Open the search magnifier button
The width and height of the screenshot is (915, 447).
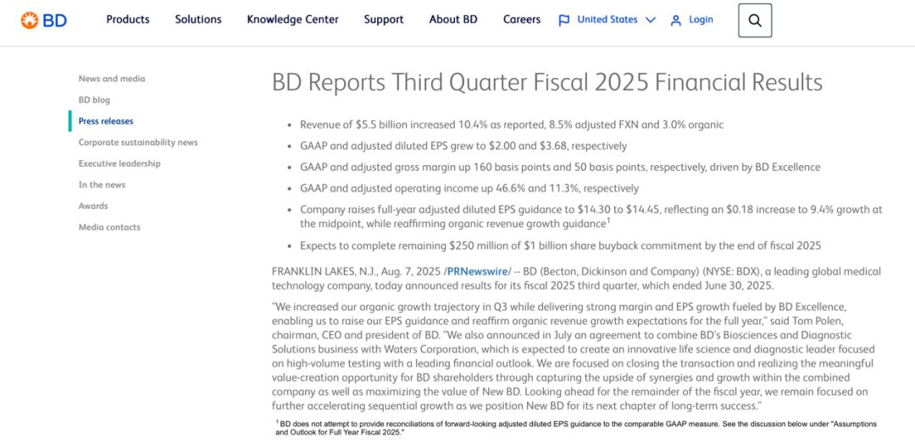(755, 20)
